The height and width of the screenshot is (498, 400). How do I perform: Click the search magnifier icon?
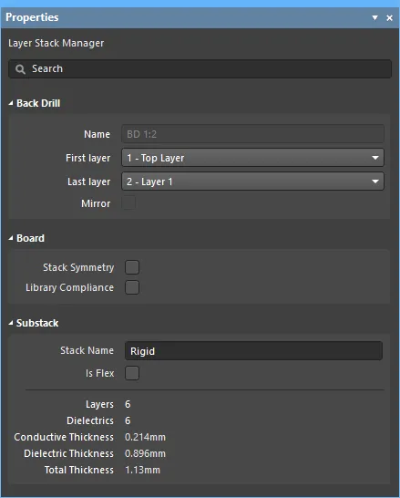coord(20,69)
